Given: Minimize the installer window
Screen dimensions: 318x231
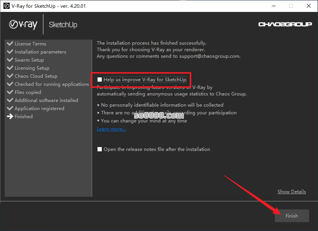Looking at the screenshot, I should pos(273,6).
